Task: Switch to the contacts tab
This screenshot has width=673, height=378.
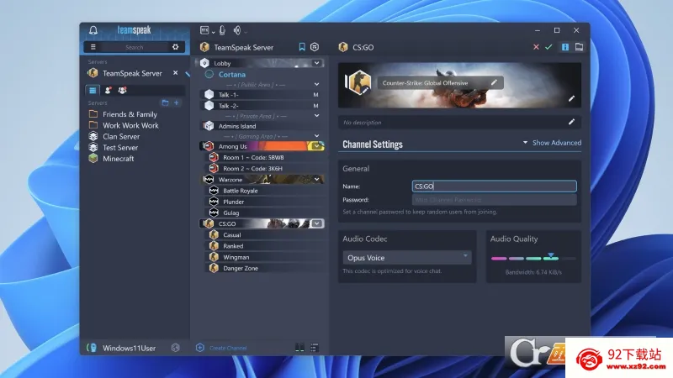Action: coord(108,90)
